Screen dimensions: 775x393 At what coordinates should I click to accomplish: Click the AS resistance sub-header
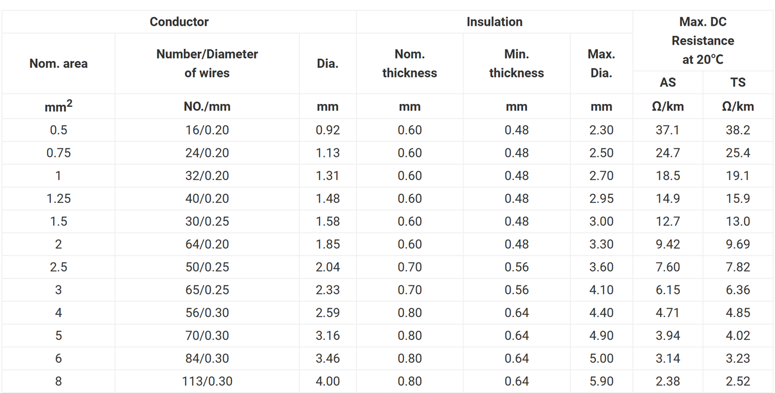pyautogui.click(x=667, y=82)
